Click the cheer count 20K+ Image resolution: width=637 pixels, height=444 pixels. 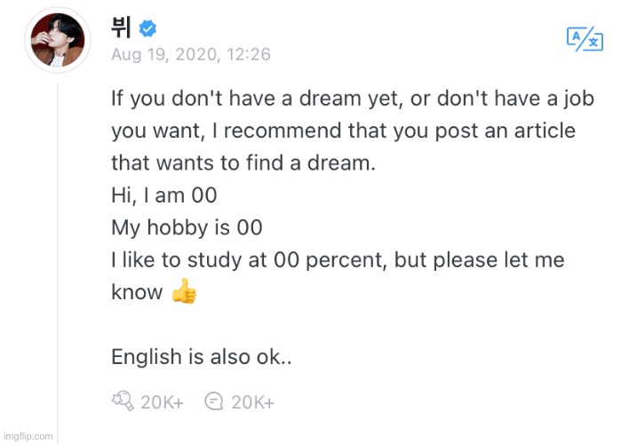point(162,402)
